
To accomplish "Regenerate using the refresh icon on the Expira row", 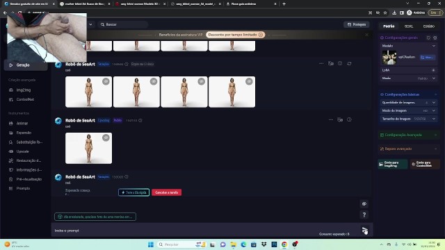I will (x=349, y=63).
